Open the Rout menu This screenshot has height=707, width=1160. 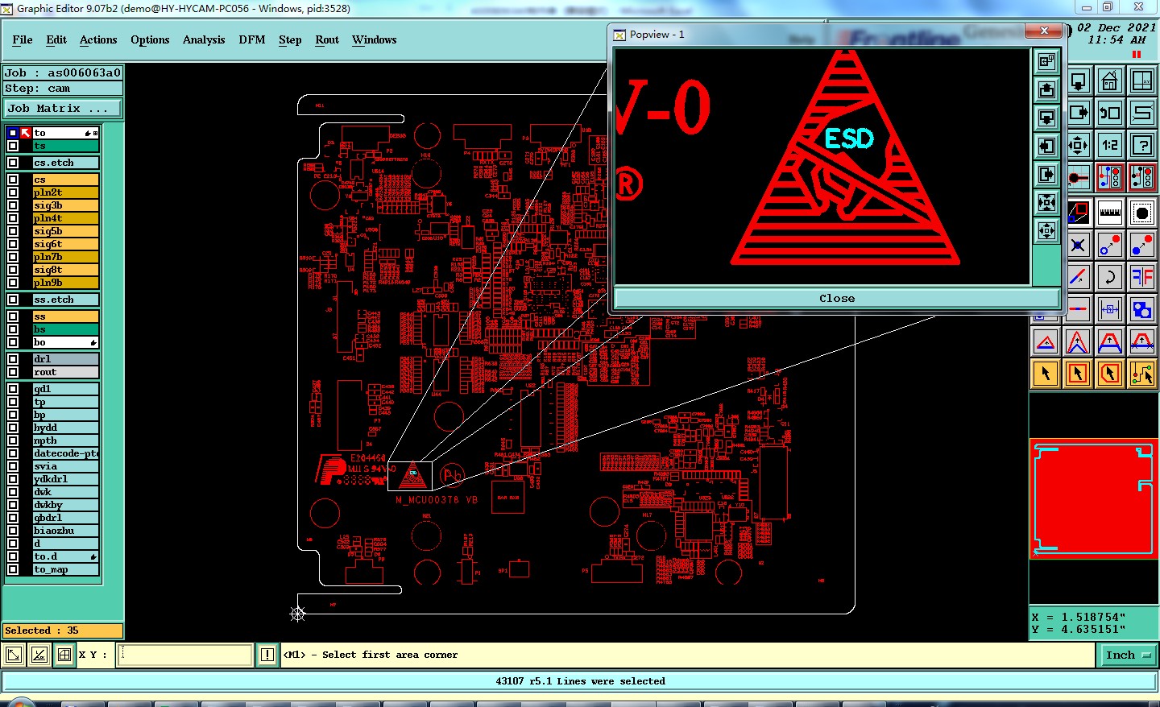[327, 39]
